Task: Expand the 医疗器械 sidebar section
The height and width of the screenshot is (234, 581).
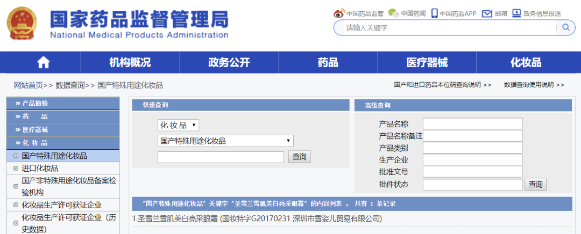Action: click(x=63, y=130)
